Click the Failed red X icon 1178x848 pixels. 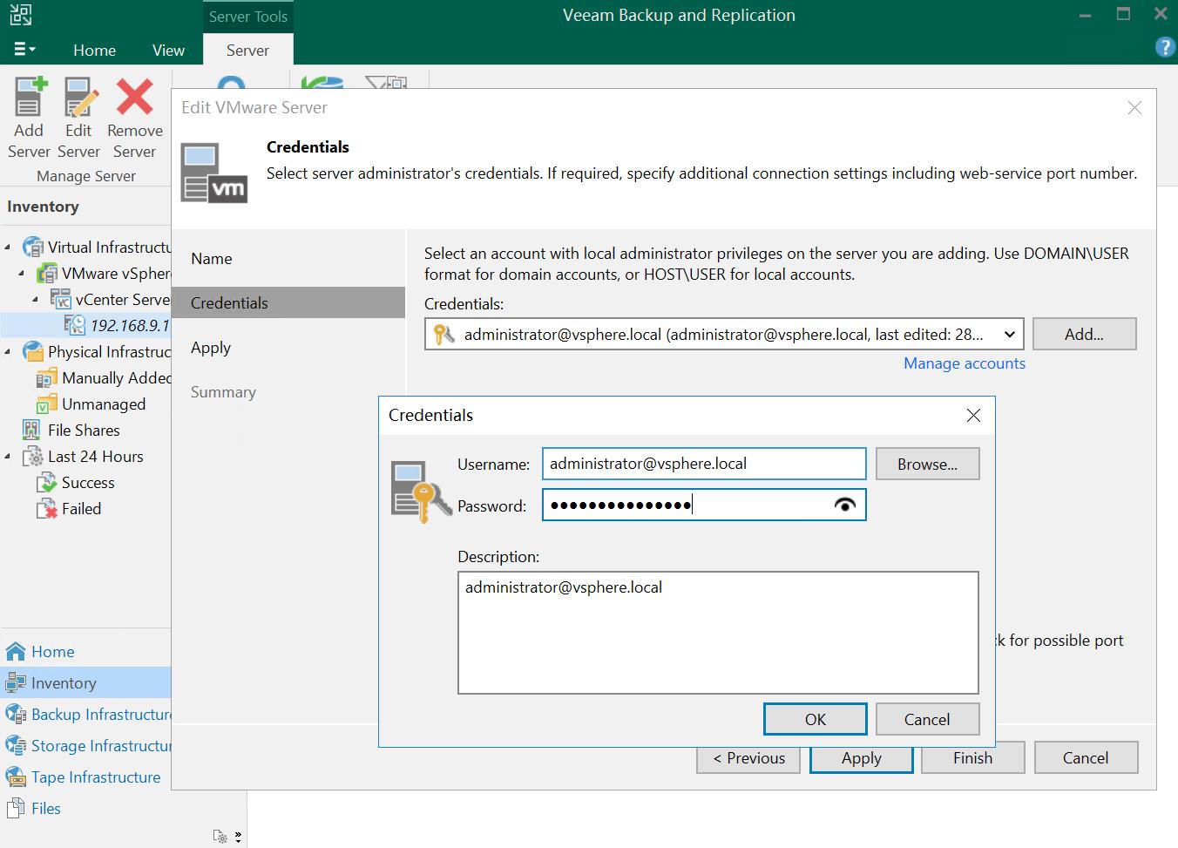click(x=46, y=509)
